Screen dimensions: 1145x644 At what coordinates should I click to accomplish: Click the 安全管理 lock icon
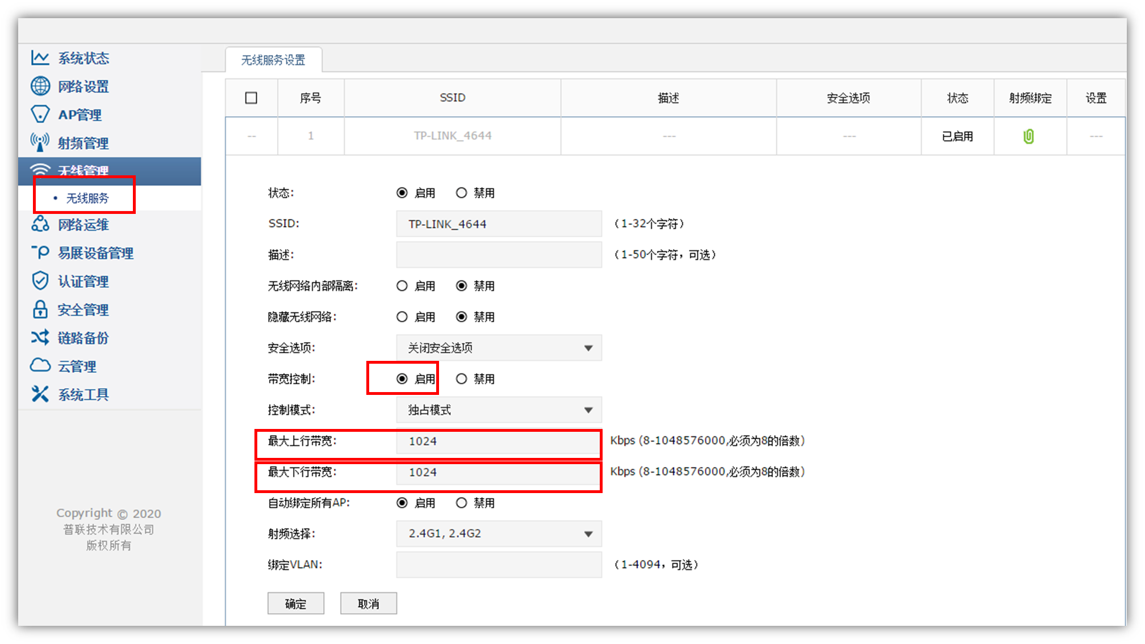coord(40,309)
